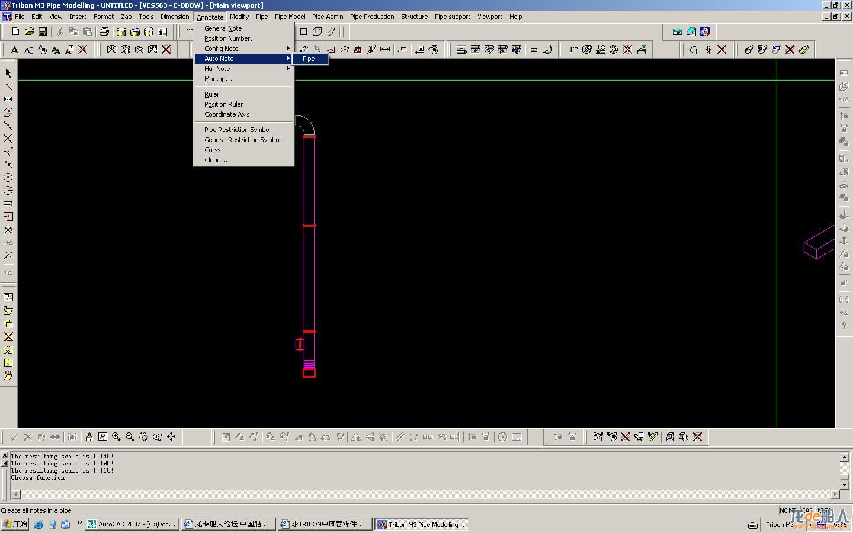Click the blue undo arrow icon at top right
The width and height of the screenshot is (853, 533).
(776, 50)
